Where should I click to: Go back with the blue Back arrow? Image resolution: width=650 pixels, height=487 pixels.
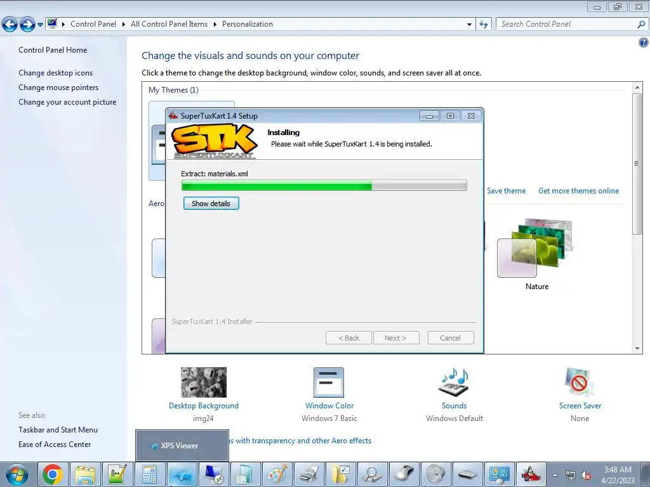click(10, 25)
